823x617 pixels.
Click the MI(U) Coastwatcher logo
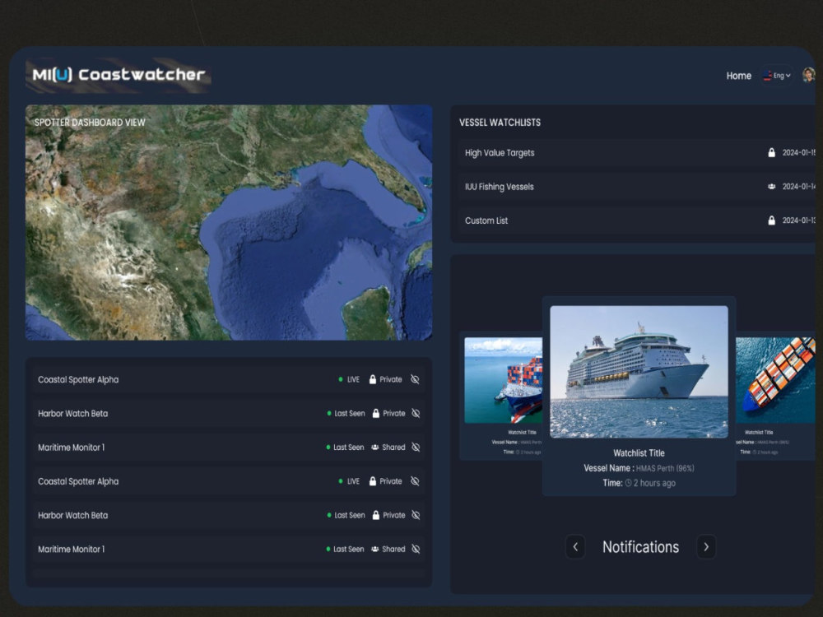coord(119,75)
